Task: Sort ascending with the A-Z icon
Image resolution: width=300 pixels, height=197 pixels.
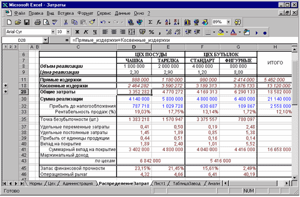Action: [168, 22]
